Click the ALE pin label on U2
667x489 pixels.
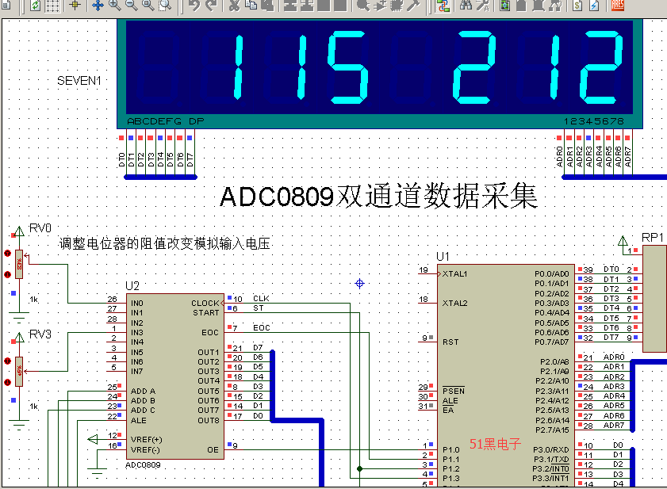139,421
